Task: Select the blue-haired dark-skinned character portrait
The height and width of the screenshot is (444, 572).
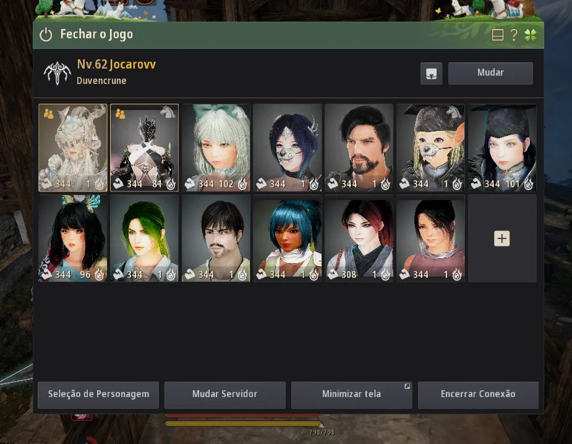Action: point(288,238)
